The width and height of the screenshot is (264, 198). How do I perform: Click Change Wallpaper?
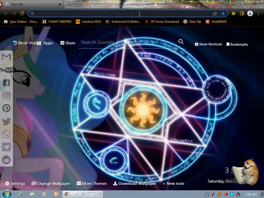pyautogui.click(x=51, y=184)
